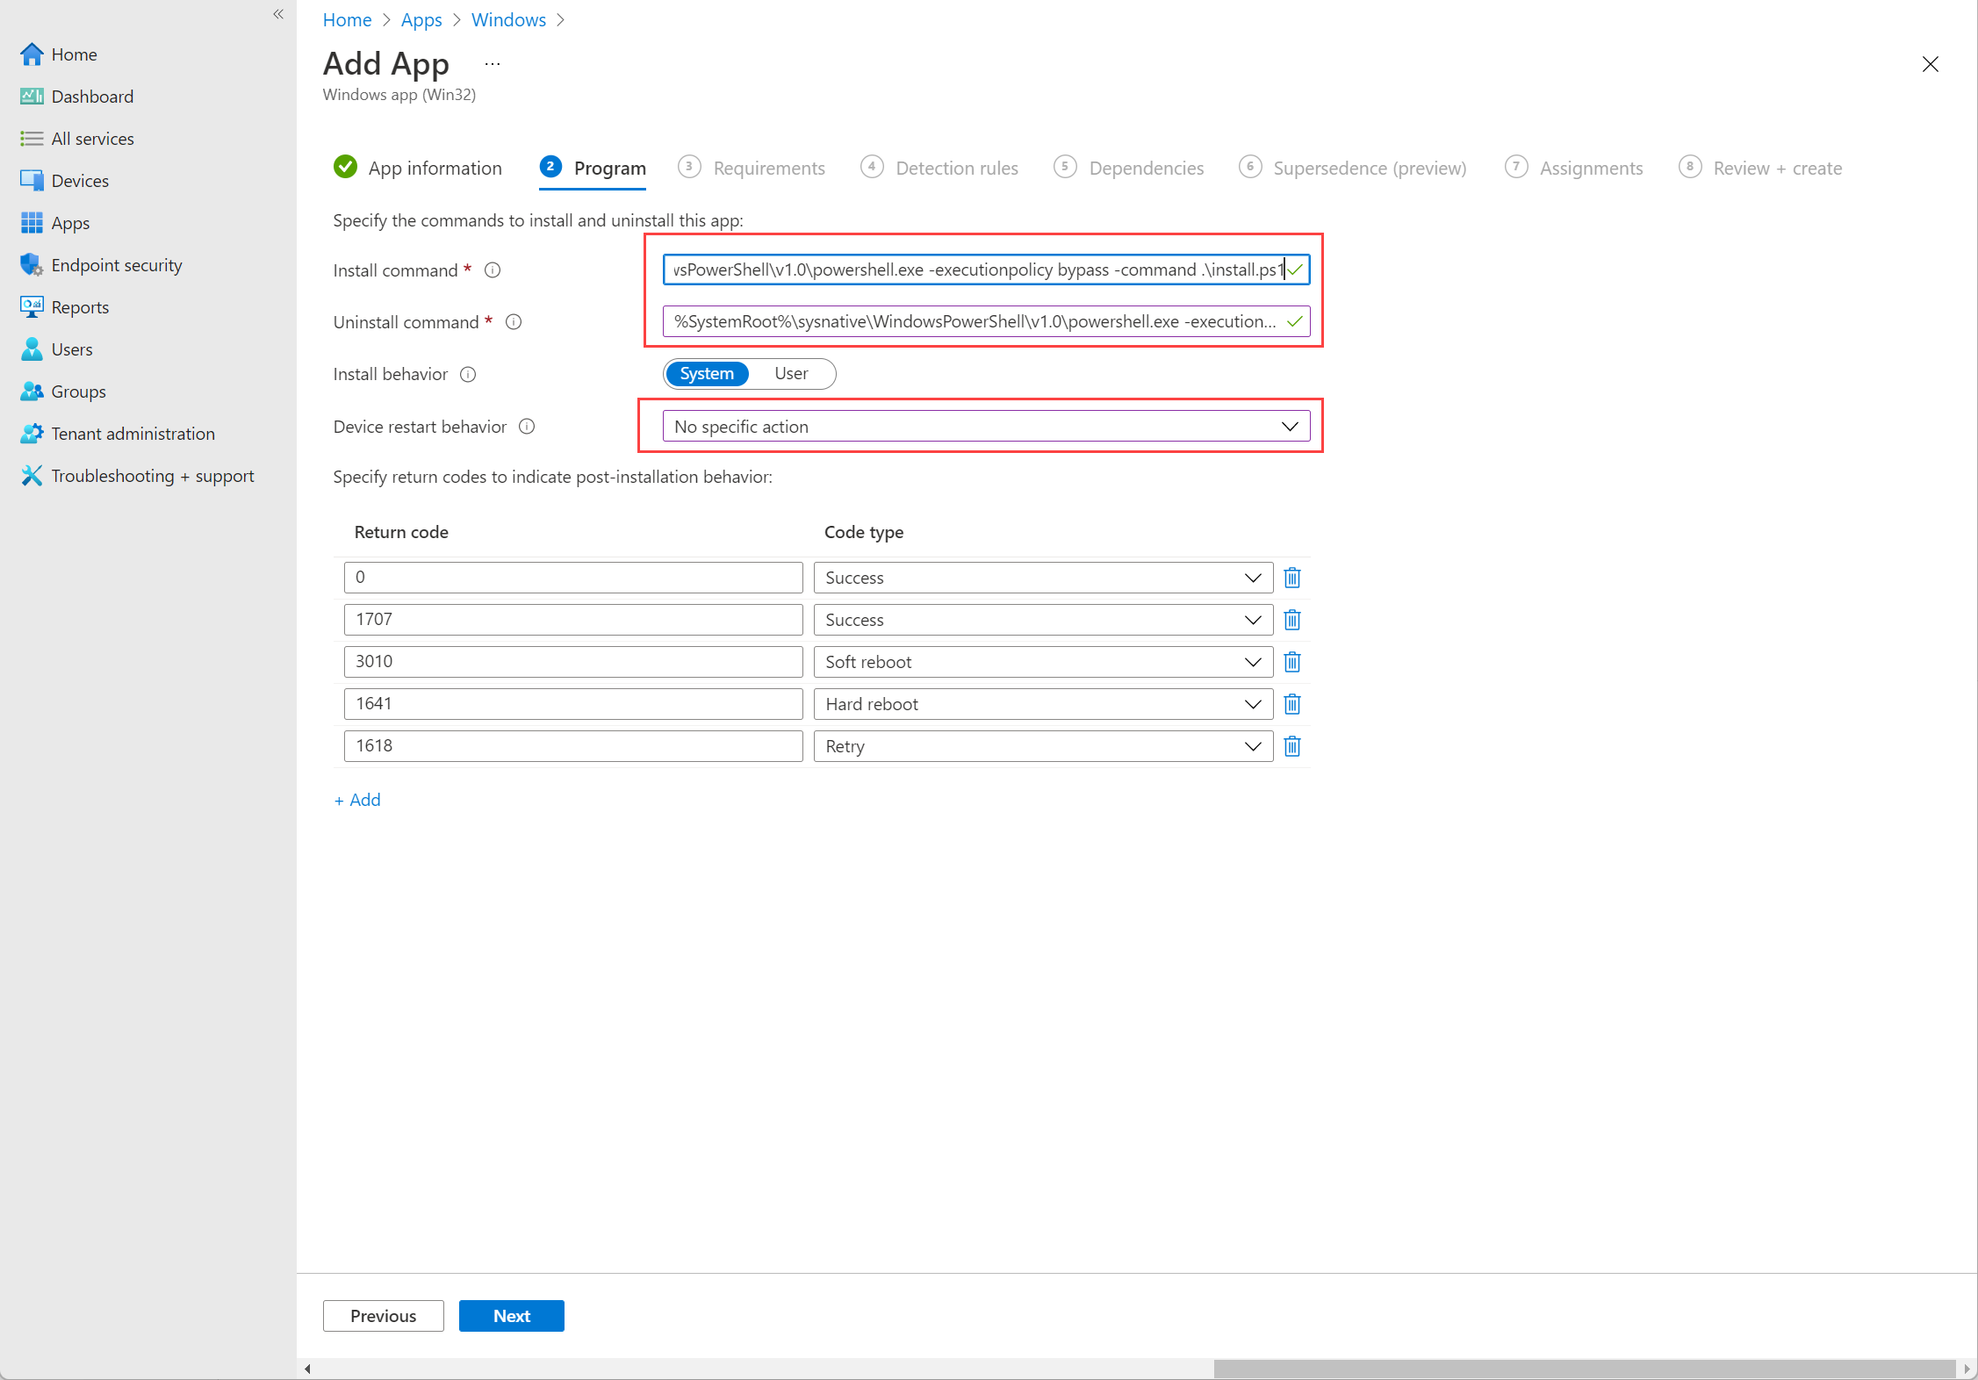This screenshot has width=1978, height=1380.
Task: Click the Install command info icon
Action: click(x=493, y=270)
